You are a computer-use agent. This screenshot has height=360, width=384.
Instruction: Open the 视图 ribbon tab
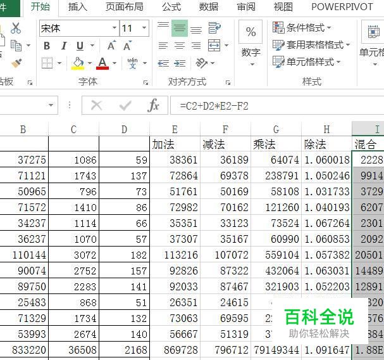(283, 7)
